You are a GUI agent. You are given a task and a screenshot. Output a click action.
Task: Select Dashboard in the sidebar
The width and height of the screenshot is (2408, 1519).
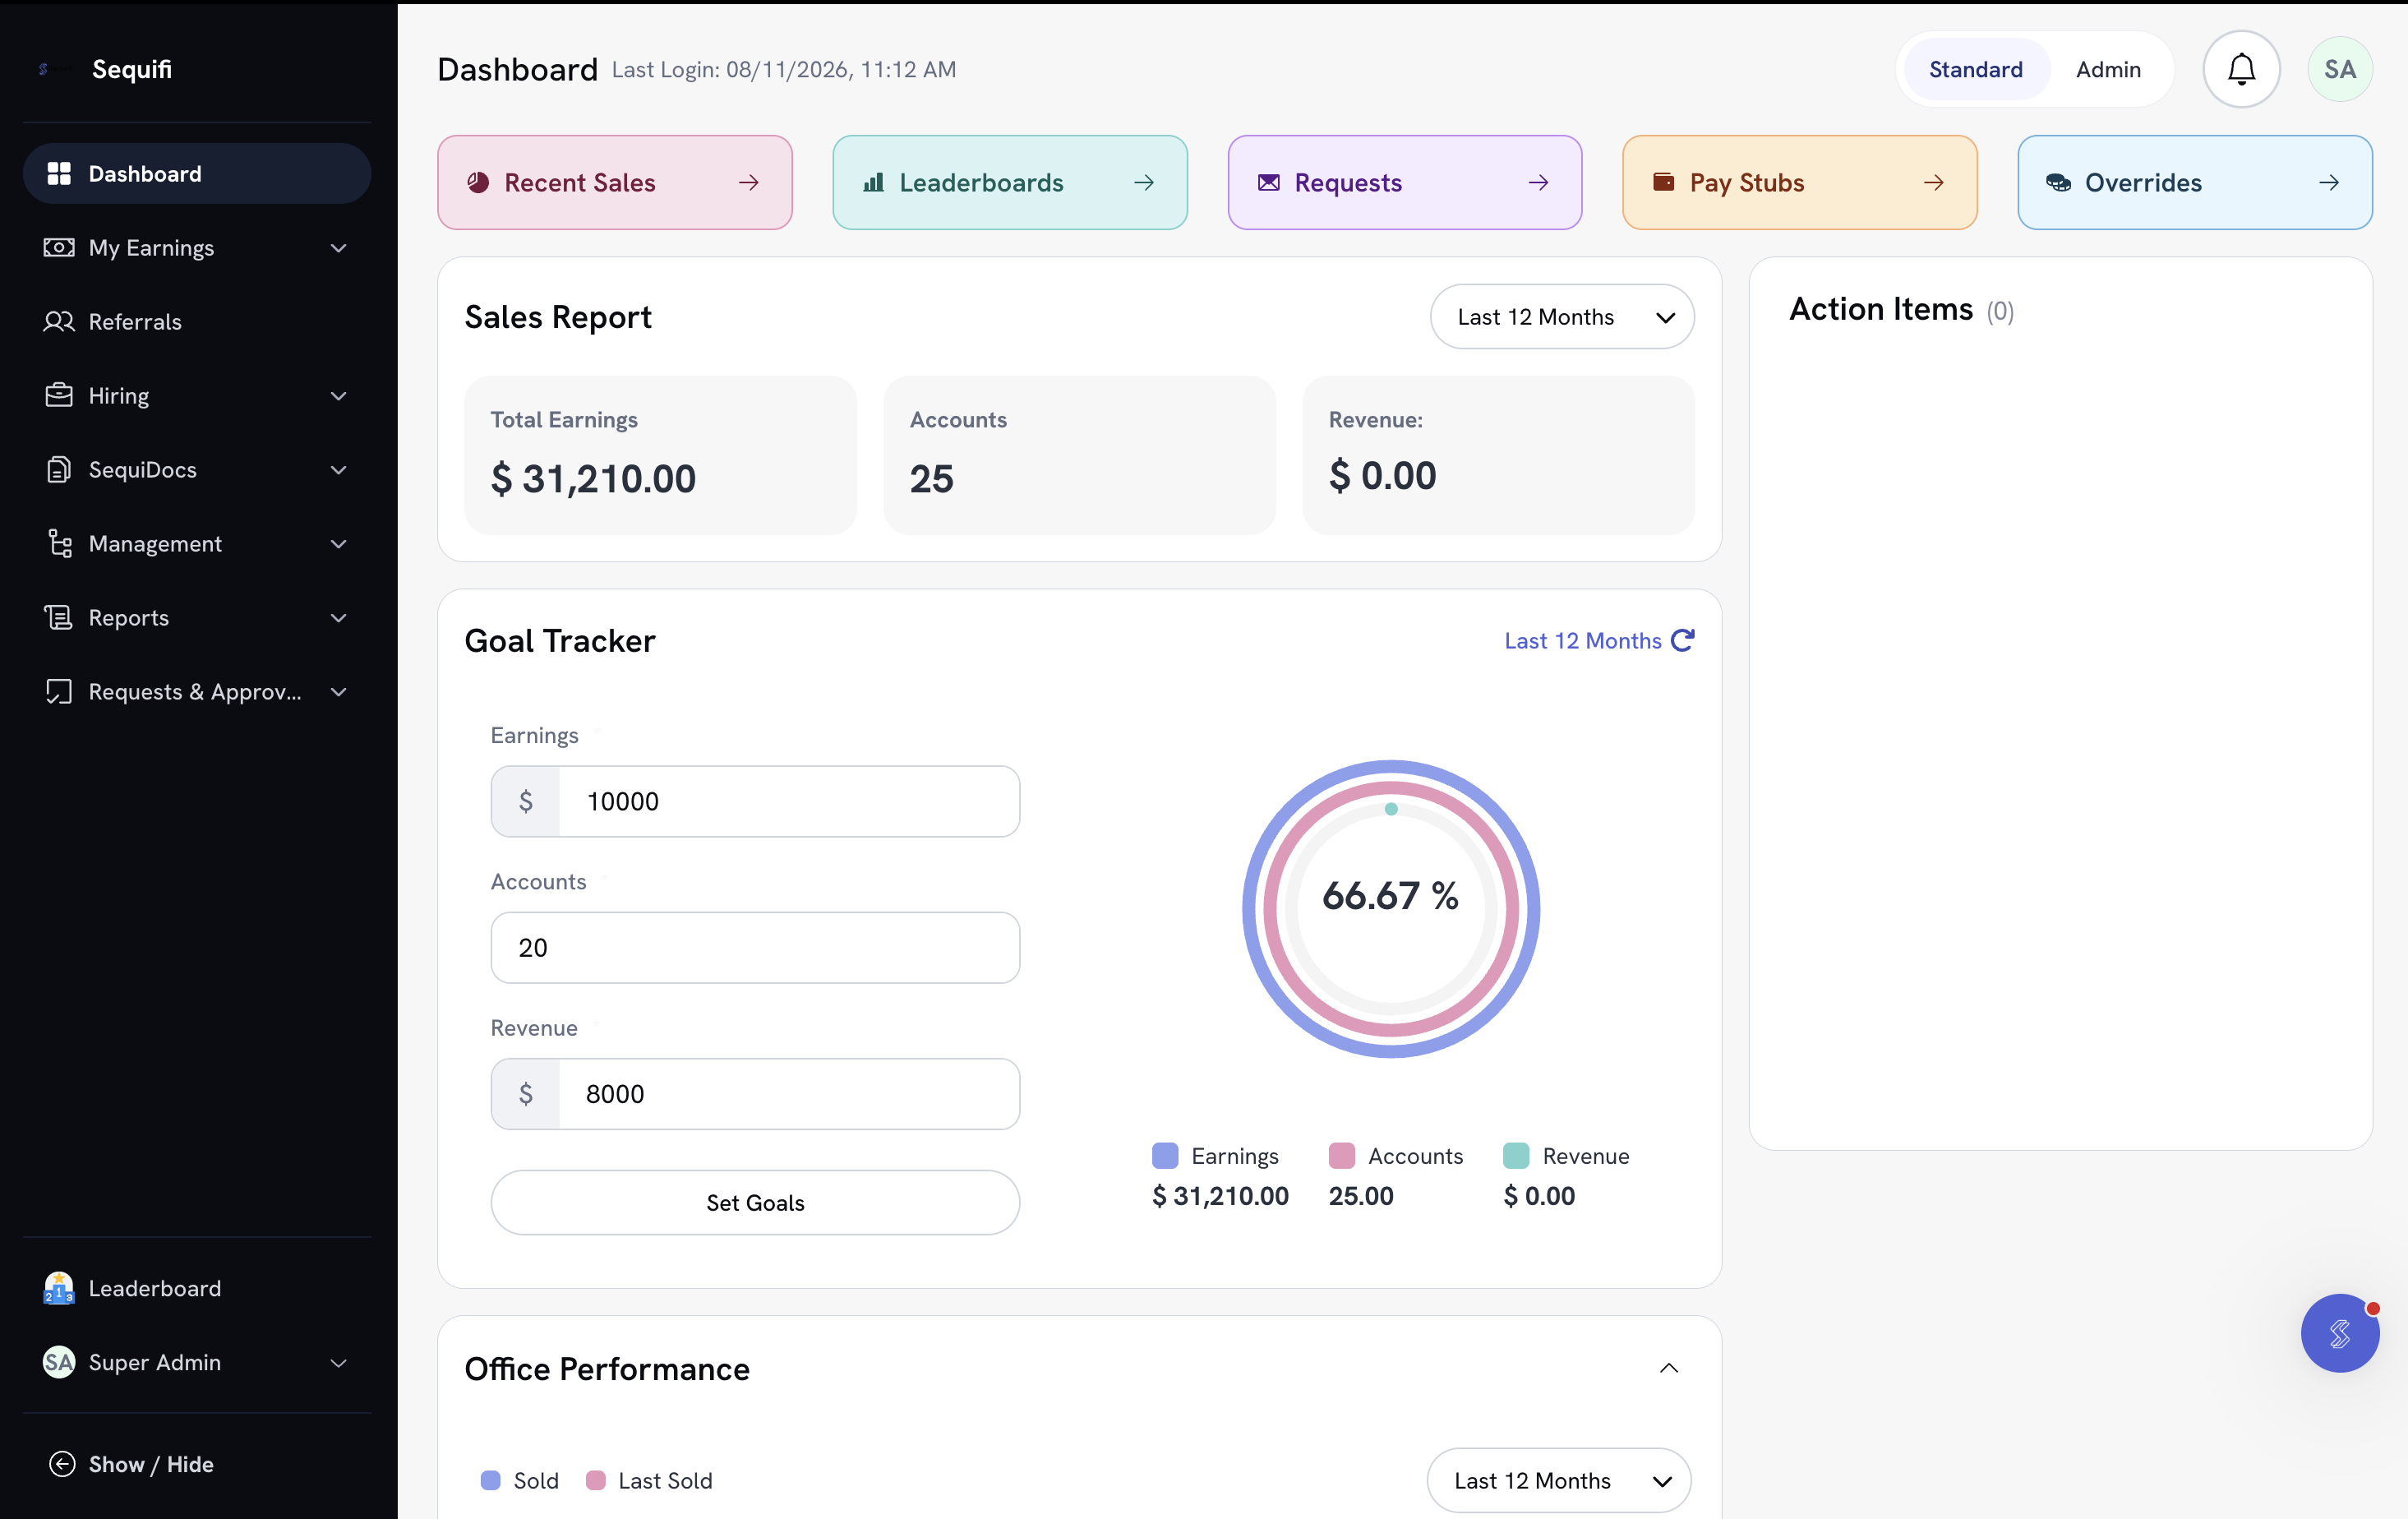point(197,173)
